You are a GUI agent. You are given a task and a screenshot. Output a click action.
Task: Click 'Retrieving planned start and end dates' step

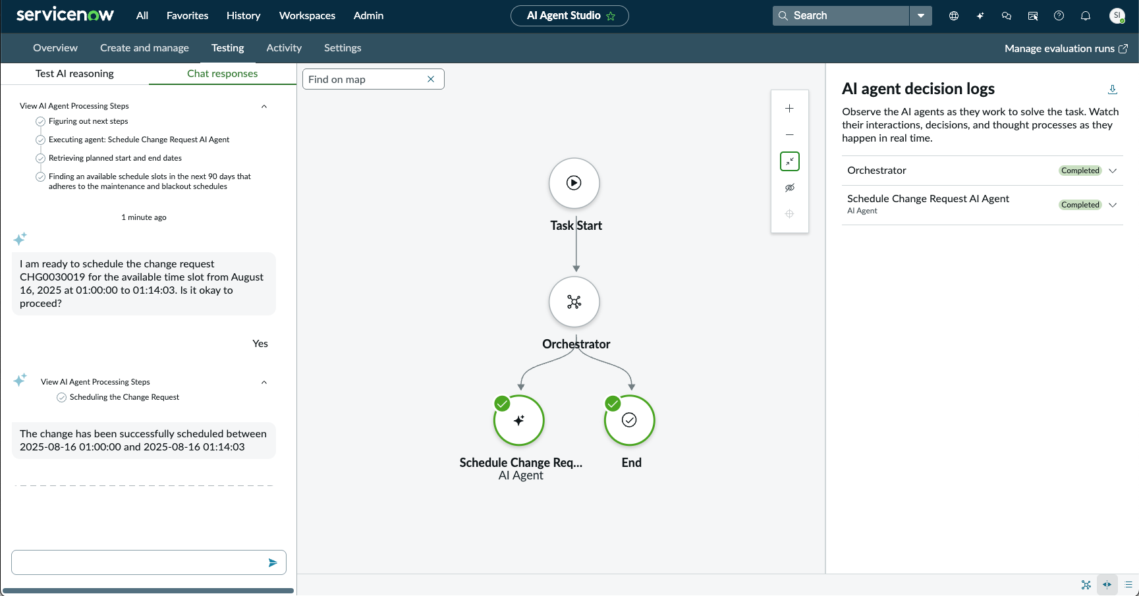115,158
